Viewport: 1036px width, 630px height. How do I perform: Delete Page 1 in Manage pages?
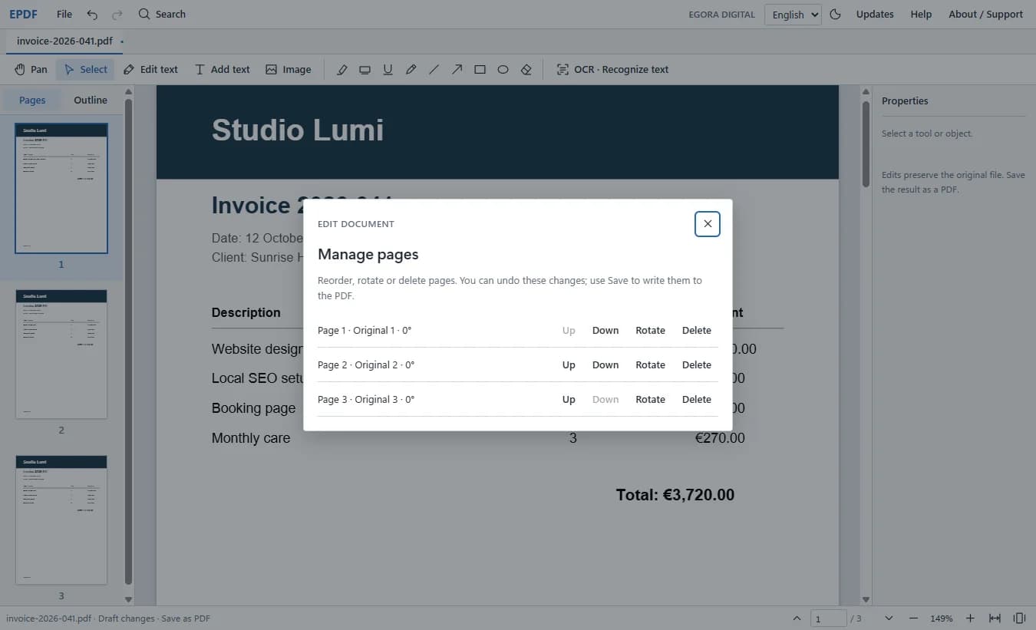[697, 331]
